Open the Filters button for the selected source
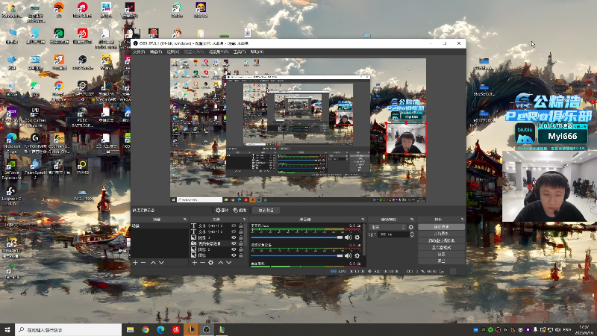This screenshot has height=336, width=597. (x=240, y=211)
